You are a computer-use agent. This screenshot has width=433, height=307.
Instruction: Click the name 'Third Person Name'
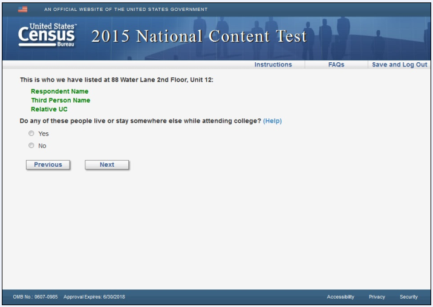pyautogui.click(x=60, y=100)
